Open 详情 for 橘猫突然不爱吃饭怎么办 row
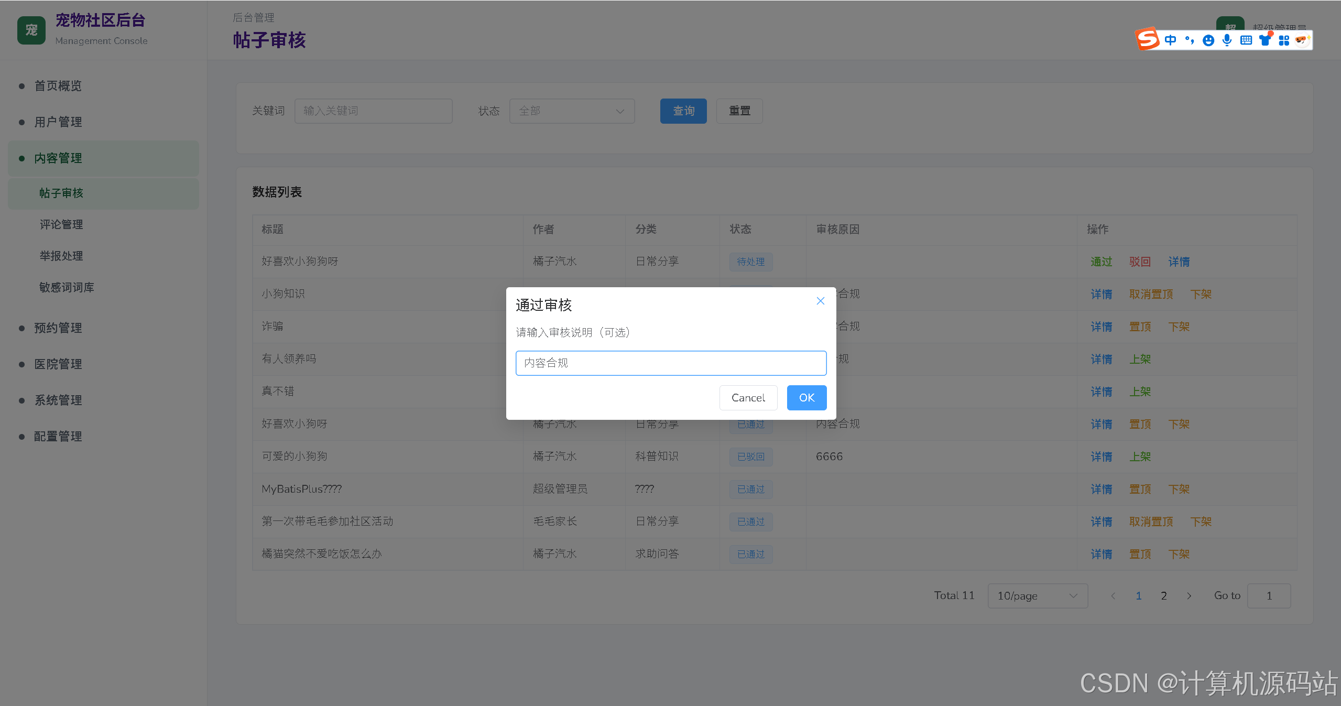The height and width of the screenshot is (706, 1341). pyautogui.click(x=1101, y=555)
